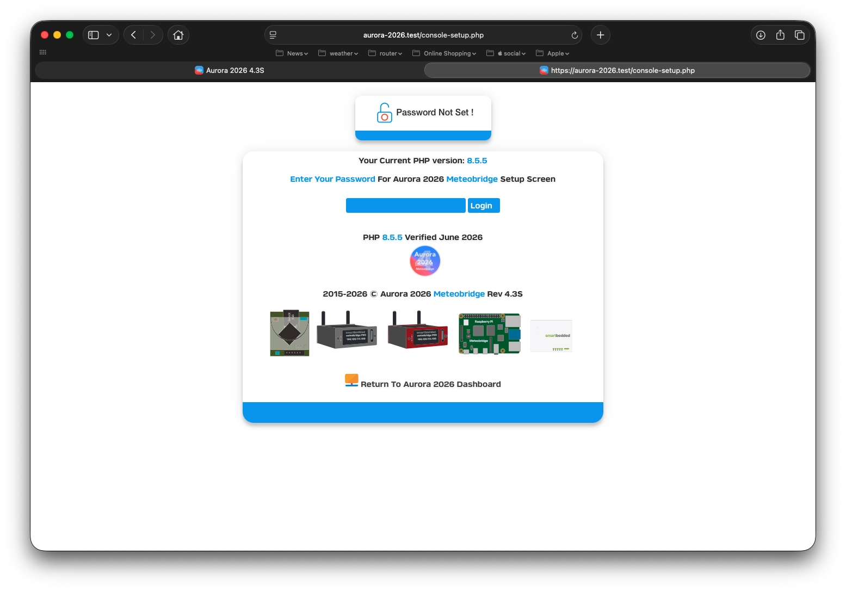
Task: Expand the weather bookmarks folder
Action: pos(338,53)
